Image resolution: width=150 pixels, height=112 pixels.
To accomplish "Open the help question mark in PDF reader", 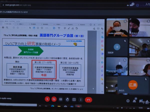I will click(x=90, y=25).
